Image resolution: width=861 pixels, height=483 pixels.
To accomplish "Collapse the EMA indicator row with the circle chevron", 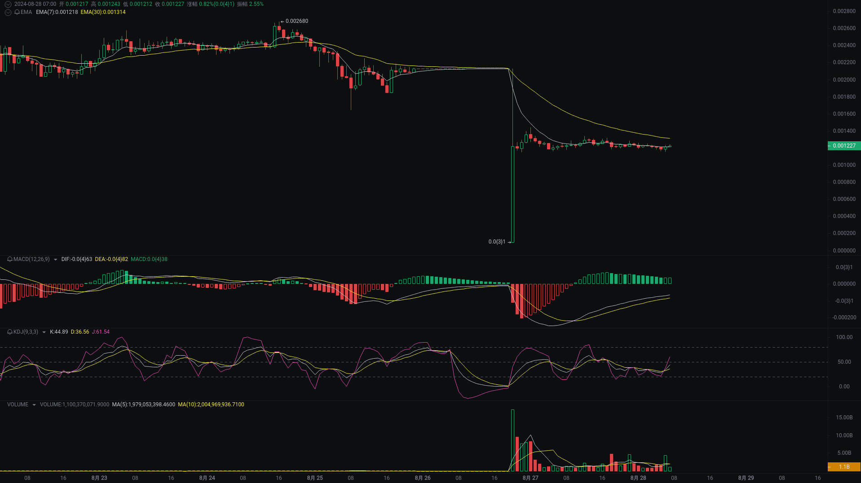I will click(8, 12).
